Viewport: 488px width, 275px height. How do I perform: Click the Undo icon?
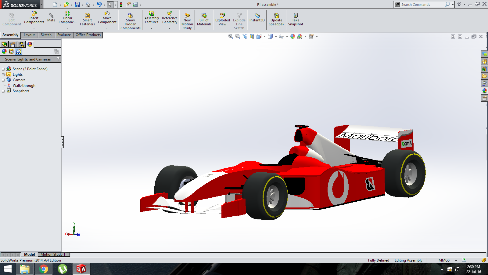99,5
